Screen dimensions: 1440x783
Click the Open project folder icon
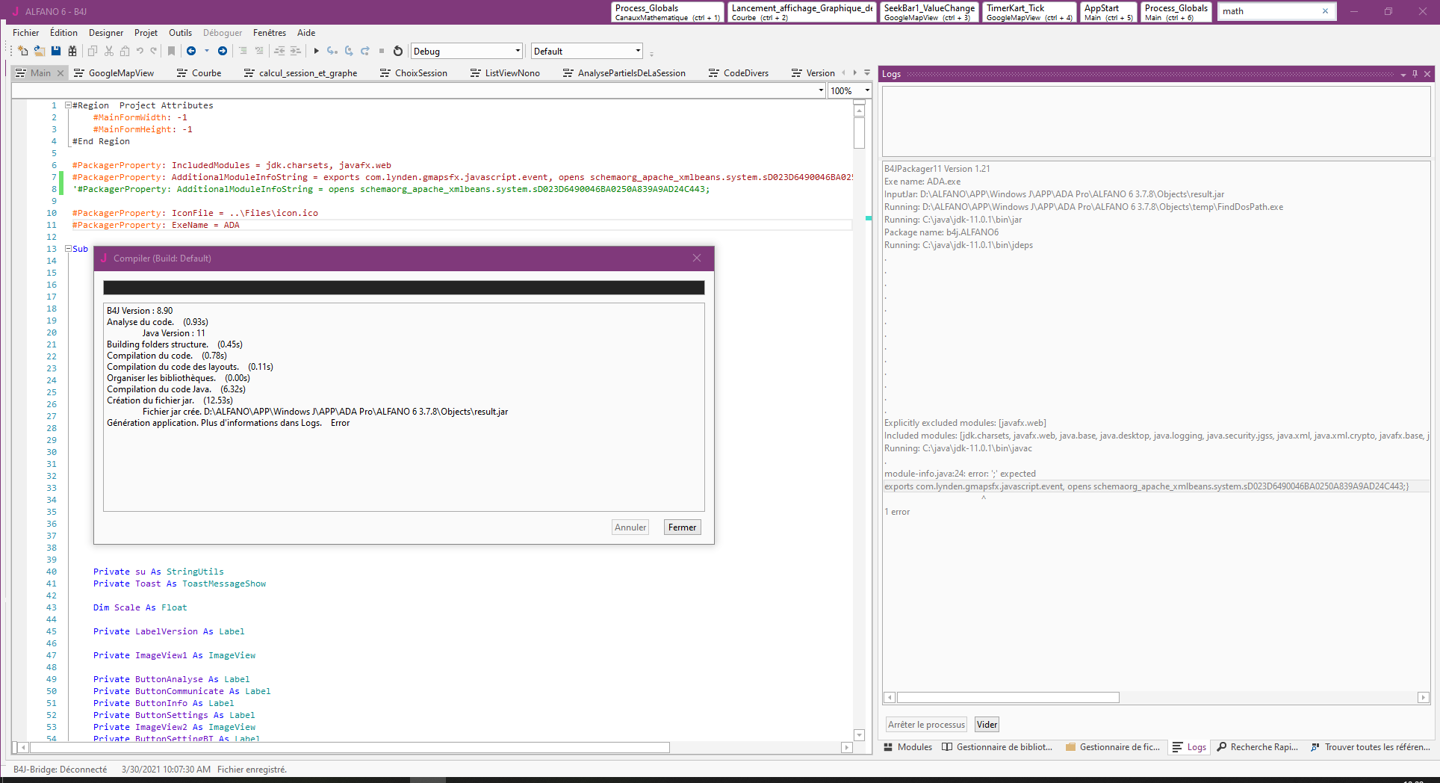[39, 51]
